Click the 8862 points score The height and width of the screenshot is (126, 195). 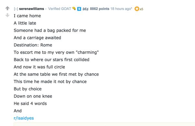click(x=99, y=9)
